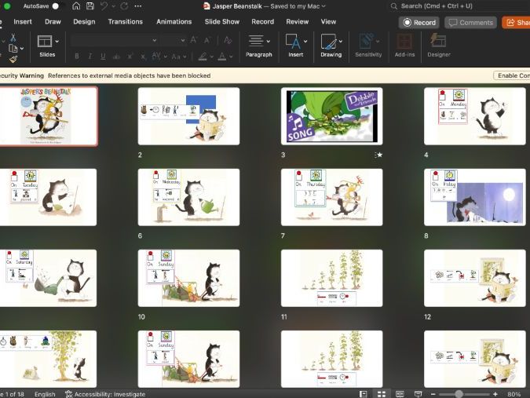Click the Designer icon
This screenshot has width=530, height=398.
pyautogui.click(x=438, y=41)
